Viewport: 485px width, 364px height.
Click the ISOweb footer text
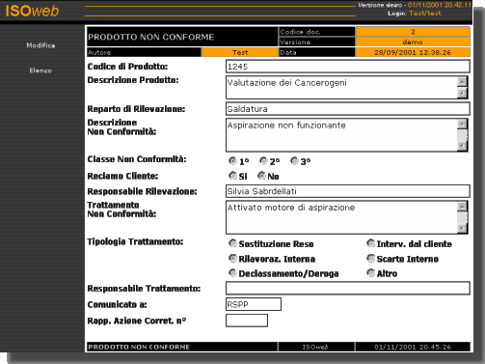point(315,347)
